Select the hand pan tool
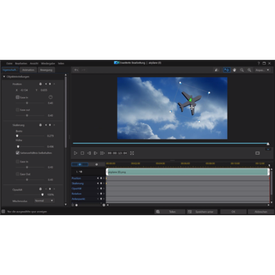 coord(234,70)
